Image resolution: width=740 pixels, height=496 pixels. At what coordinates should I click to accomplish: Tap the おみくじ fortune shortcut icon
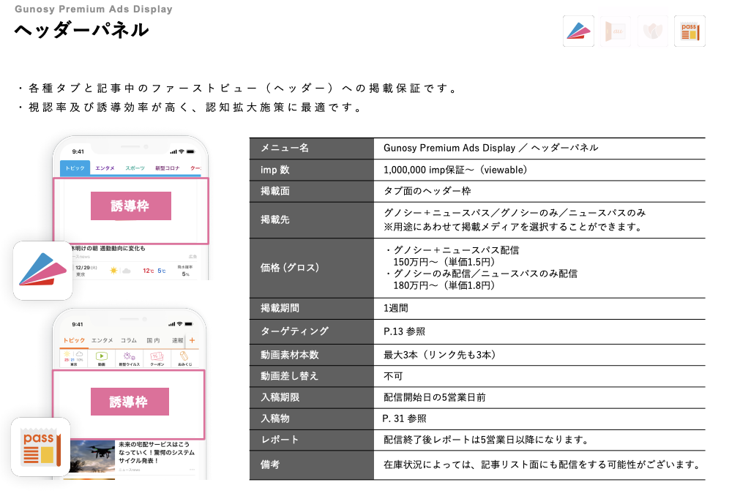point(184,358)
